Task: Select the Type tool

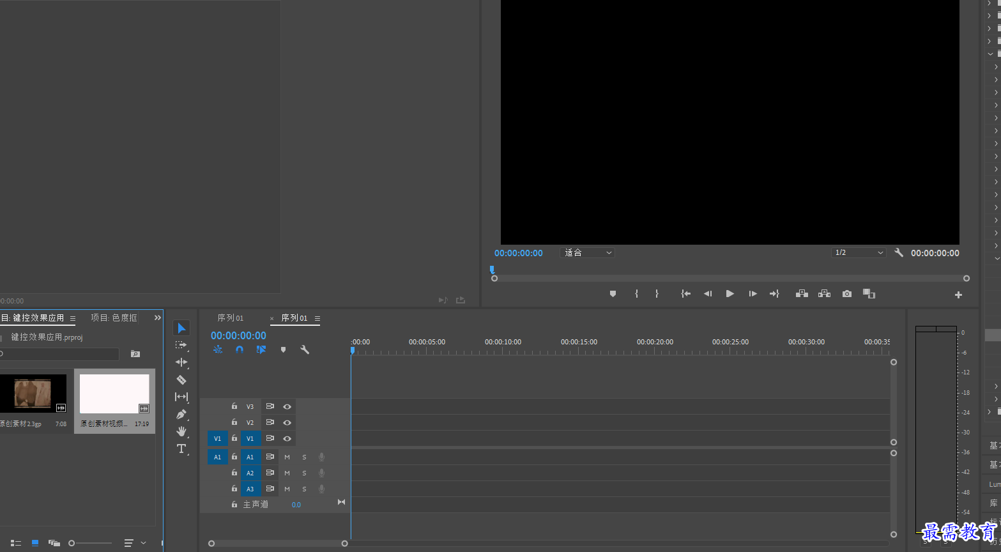Action: pos(181,448)
